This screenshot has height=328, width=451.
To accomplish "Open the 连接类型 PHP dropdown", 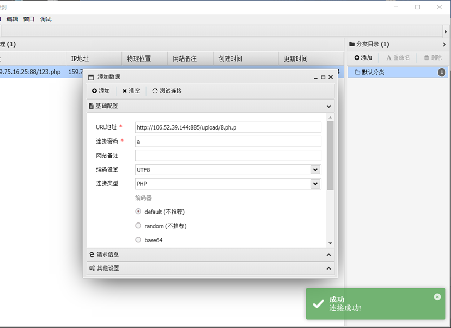I will 315,184.
